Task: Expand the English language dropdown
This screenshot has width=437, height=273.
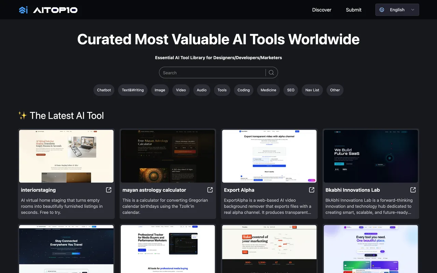Action: pos(397,10)
